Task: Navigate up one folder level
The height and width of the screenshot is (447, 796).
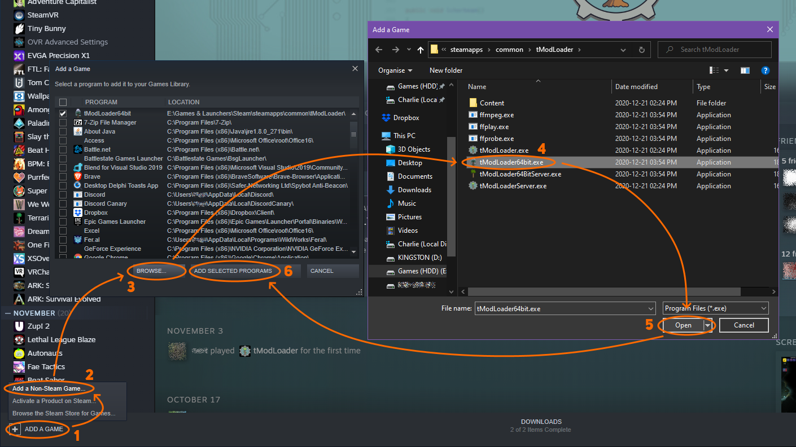Action: pos(421,50)
